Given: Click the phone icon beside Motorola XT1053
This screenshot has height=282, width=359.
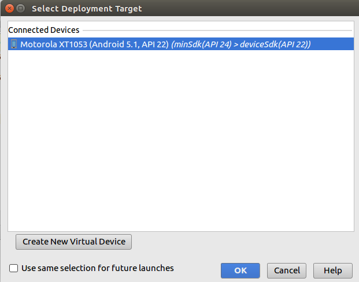Looking at the screenshot, I should click(x=14, y=44).
